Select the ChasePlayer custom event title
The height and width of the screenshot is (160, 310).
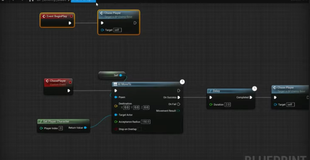(x=58, y=81)
